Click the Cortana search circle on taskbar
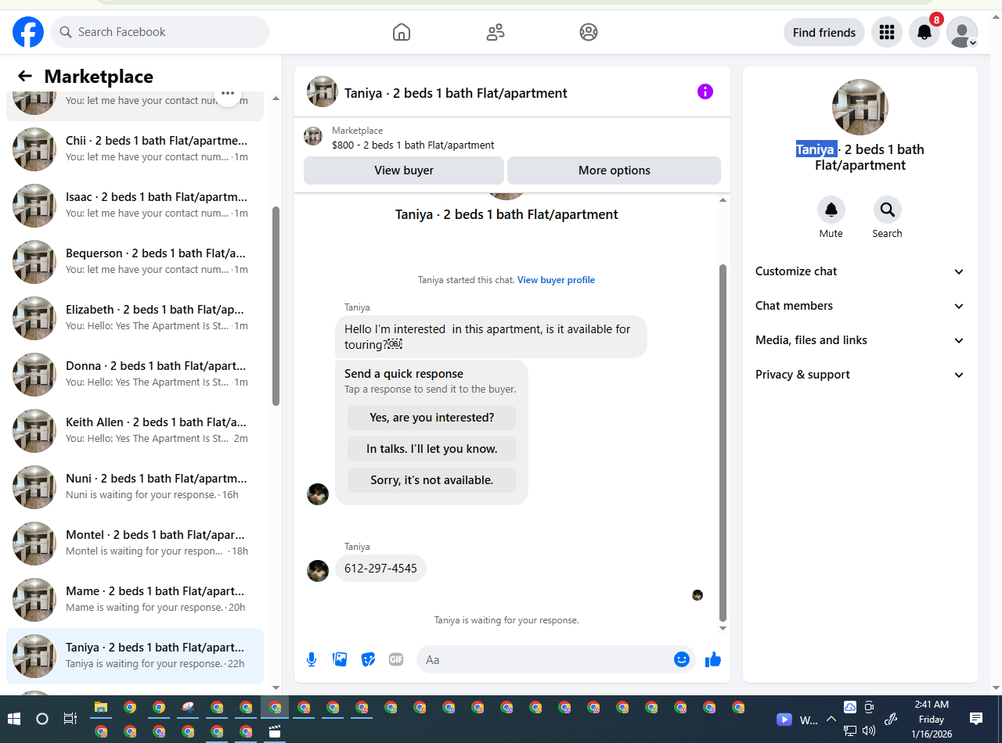Viewport: 1002px width, 743px height. coord(42,719)
